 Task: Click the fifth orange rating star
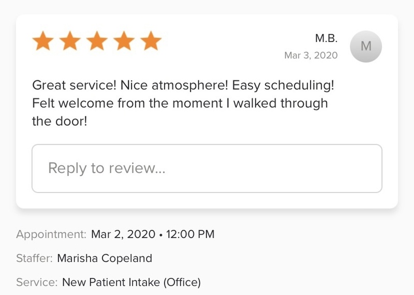(x=151, y=41)
